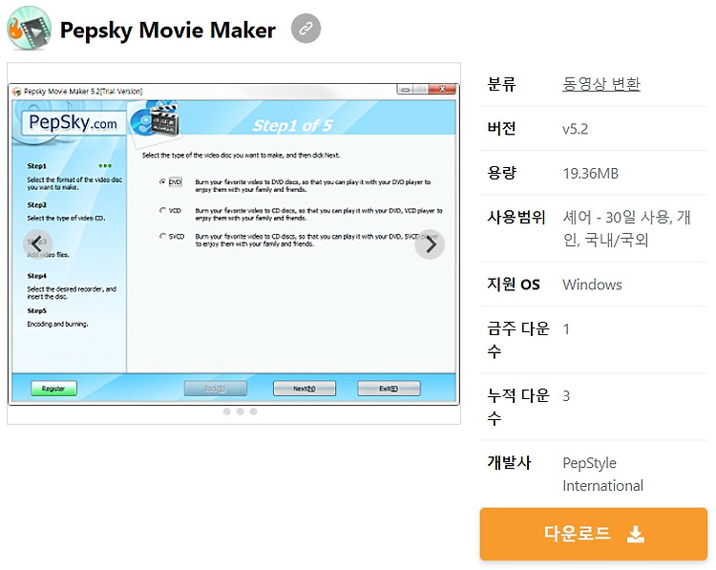This screenshot has height=570, width=716.
Task: Jump to first carousel dot indicator
Action: 227,412
